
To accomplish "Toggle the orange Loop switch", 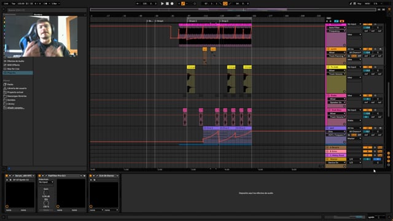I will point(225,4).
